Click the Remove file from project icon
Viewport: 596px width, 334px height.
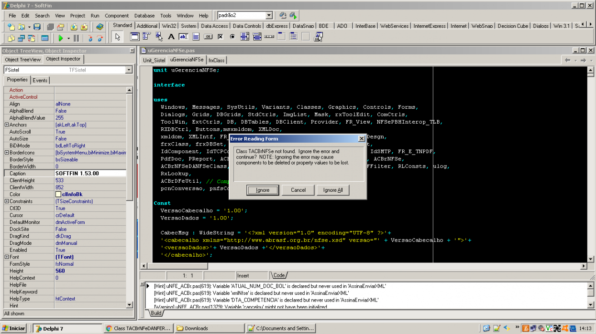tap(85, 27)
